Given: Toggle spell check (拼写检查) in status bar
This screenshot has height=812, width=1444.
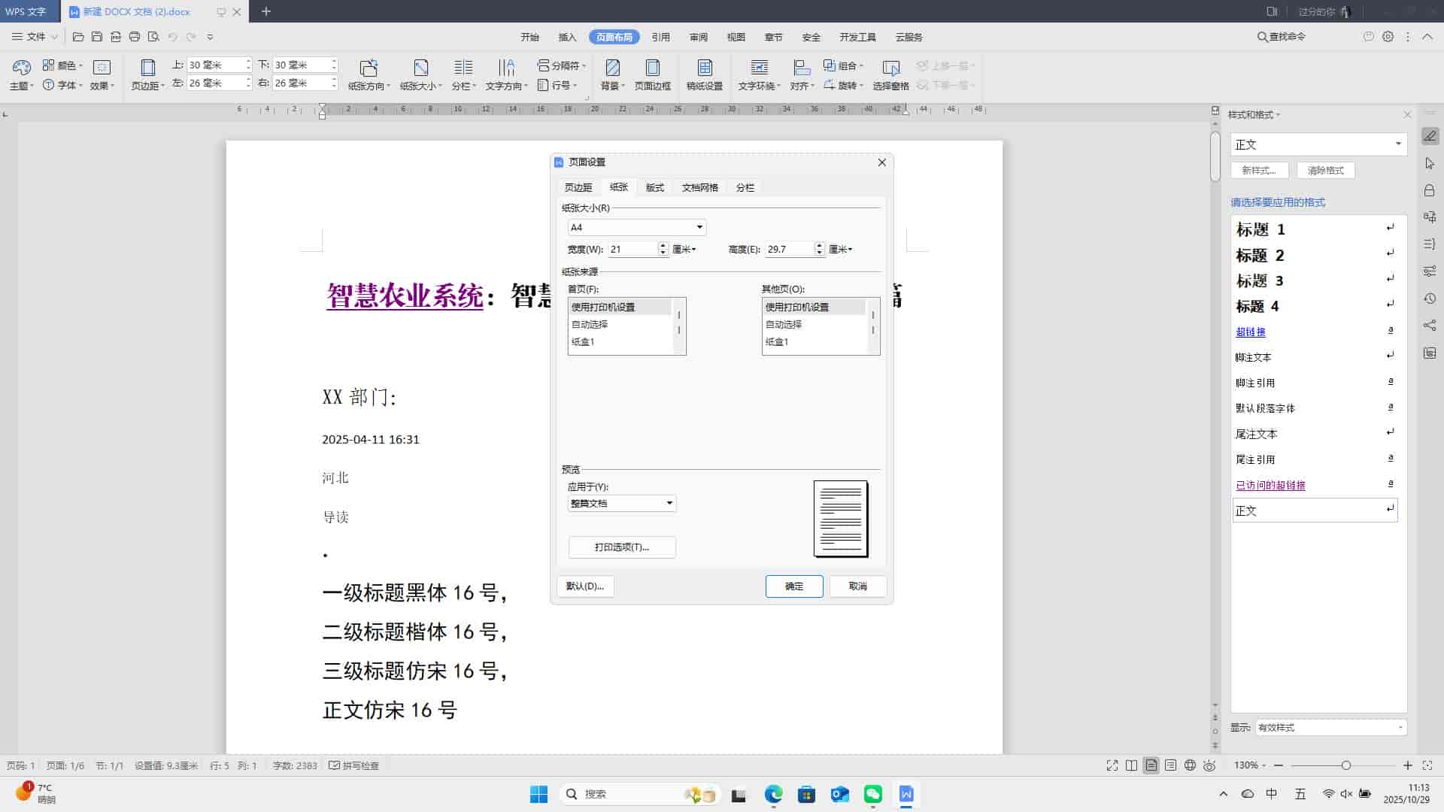Looking at the screenshot, I should pos(353,765).
